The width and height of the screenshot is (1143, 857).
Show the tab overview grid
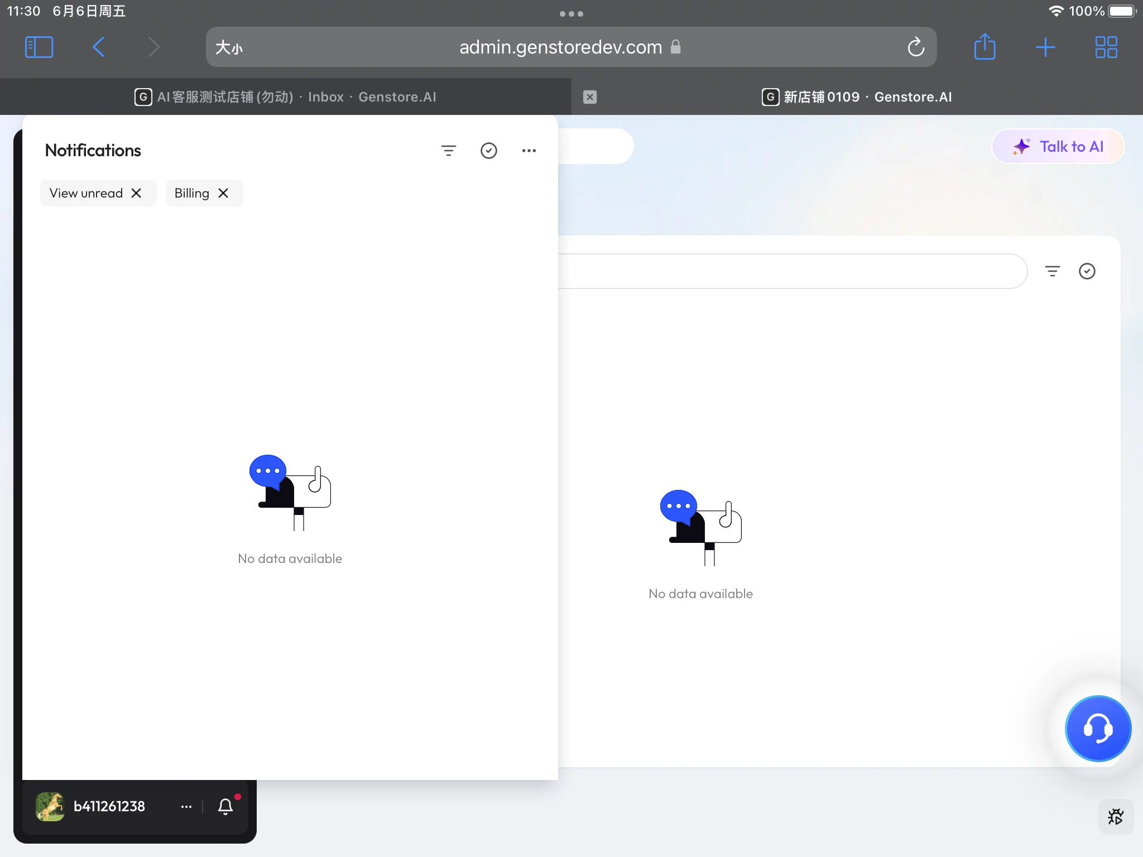[1106, 47]
